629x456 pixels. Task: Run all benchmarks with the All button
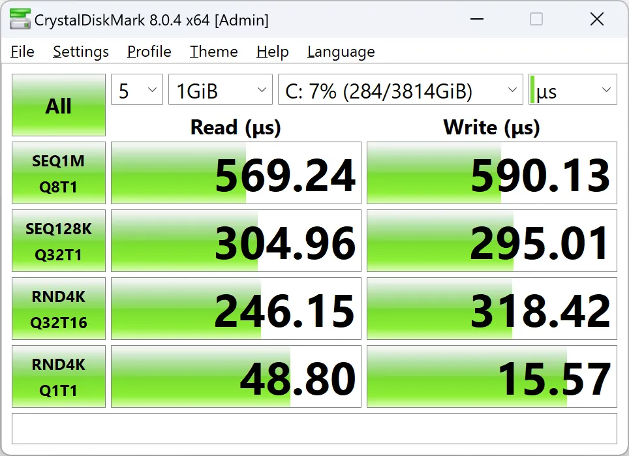point(59,105)
